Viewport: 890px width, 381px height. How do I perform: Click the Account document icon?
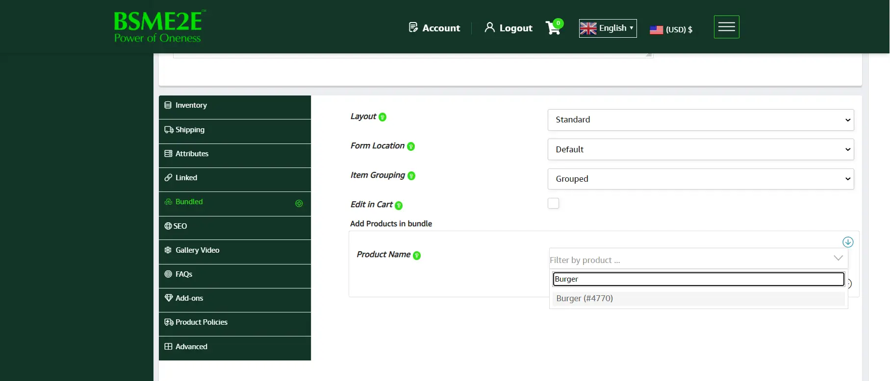413,27
